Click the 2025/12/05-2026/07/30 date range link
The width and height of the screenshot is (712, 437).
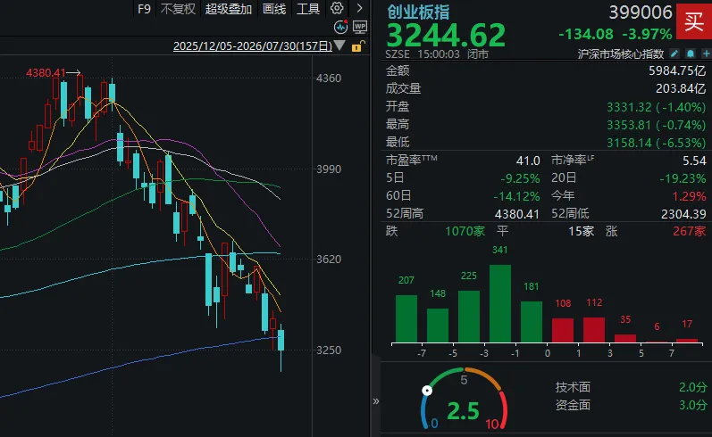[253, 46]
